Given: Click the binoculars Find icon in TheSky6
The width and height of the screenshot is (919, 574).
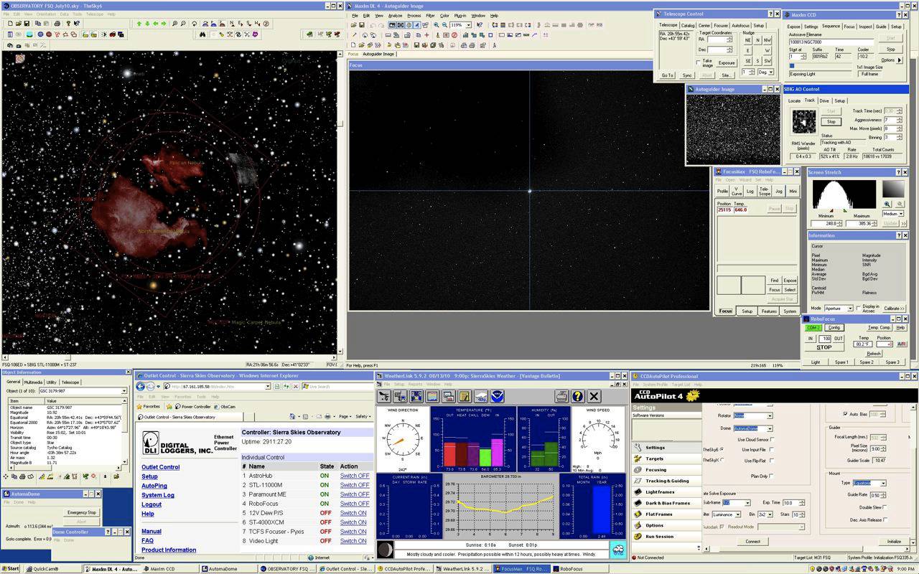Looking at the screenshot, I should point(203,34).
